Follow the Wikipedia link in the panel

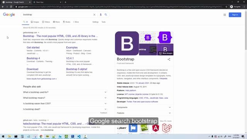tap(163, 78)
